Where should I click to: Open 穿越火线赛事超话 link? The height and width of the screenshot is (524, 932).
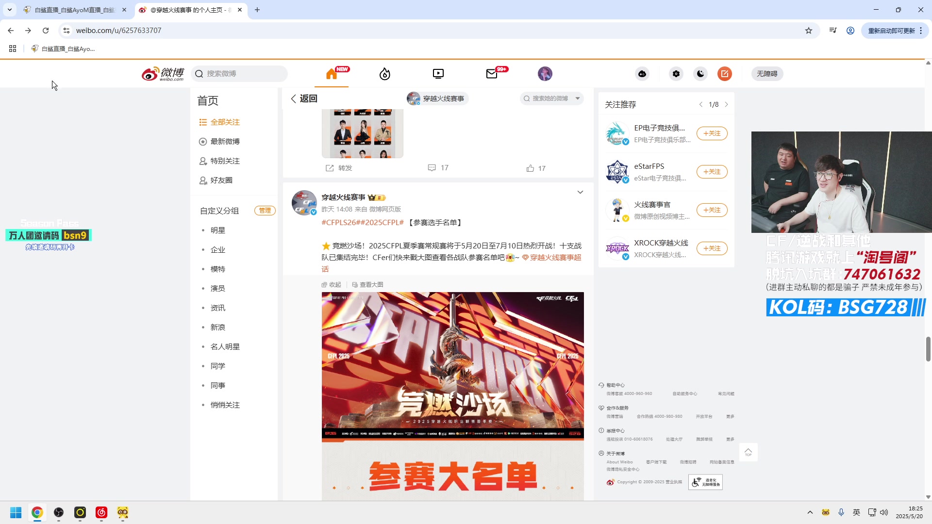551,258
